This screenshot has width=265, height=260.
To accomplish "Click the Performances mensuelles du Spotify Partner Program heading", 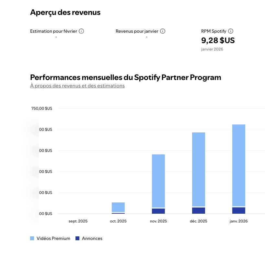I will (x=126, y=77).
